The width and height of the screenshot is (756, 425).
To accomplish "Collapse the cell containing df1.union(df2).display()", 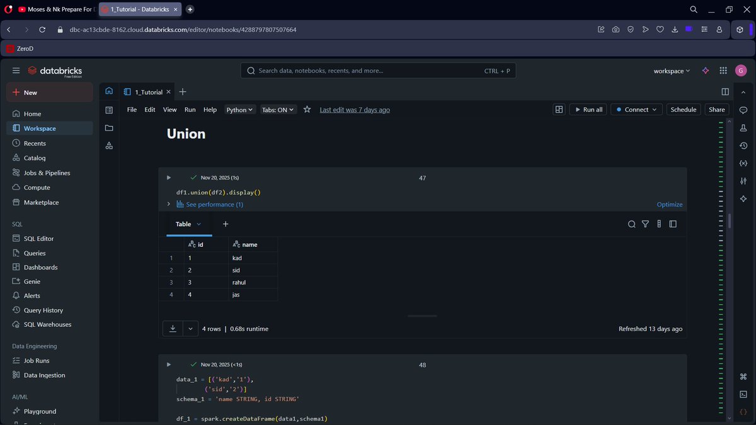I will pos(168,178).
